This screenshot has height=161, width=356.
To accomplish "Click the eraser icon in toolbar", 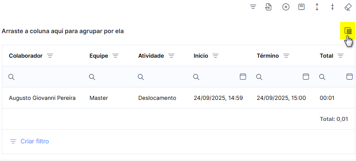I will [348, 7].
